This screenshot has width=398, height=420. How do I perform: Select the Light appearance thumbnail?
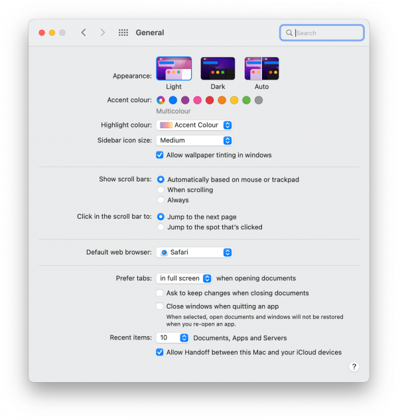click(174, 68)
